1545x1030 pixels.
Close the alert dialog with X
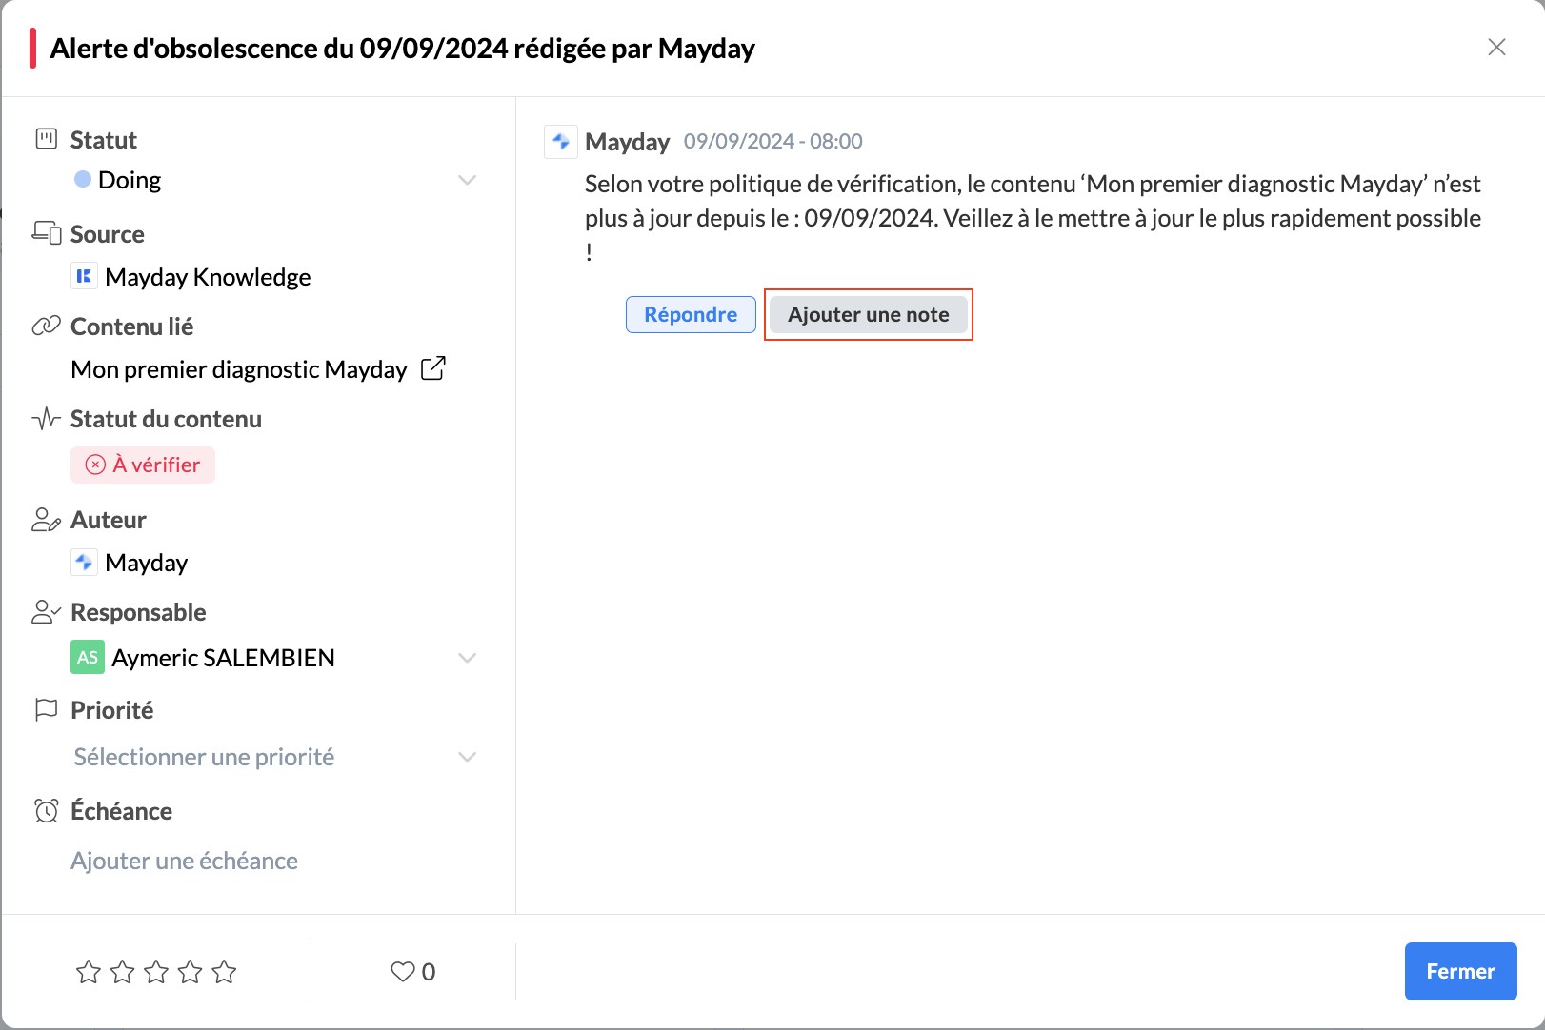pos(1496,48)
